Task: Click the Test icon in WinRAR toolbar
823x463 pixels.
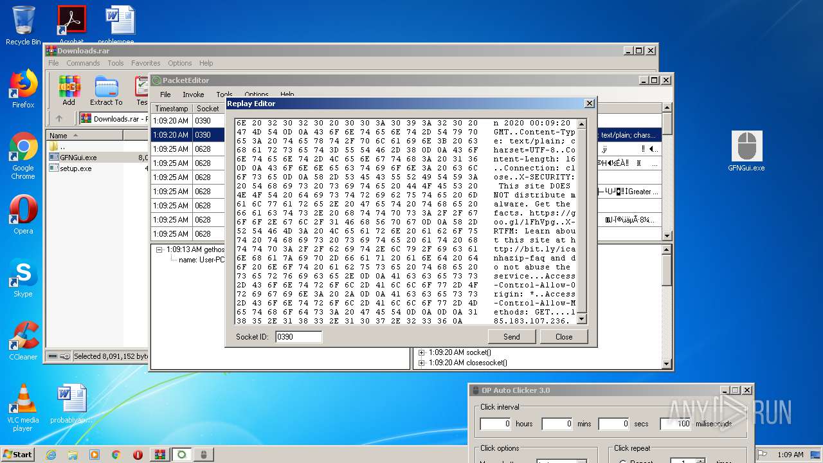Action: [142, 91]
